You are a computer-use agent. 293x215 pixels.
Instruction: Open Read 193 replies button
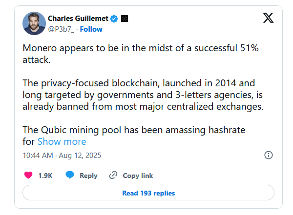(148, 193)
